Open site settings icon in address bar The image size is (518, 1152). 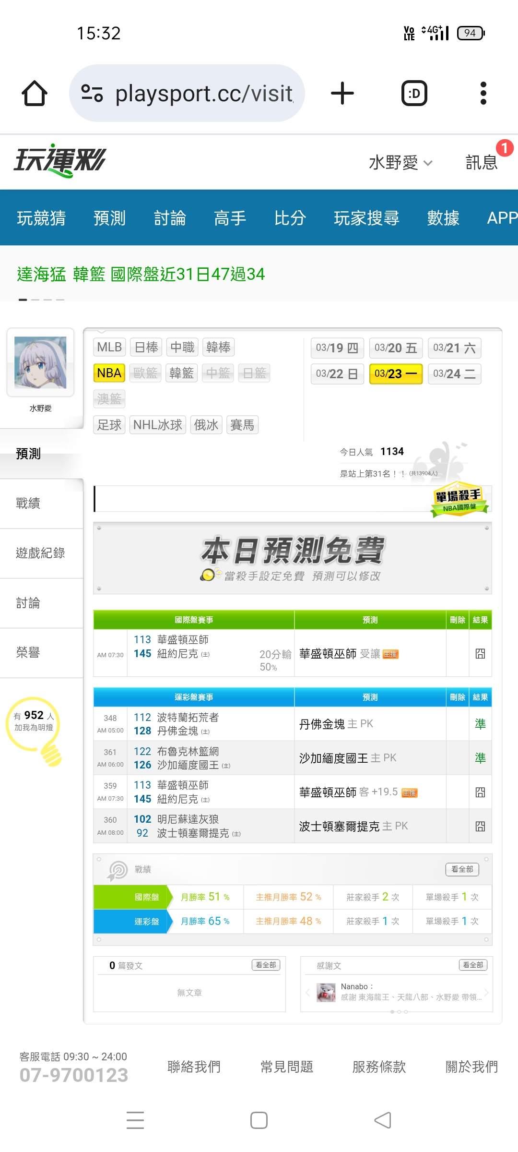pyautogui.click(x=92, y=93)
